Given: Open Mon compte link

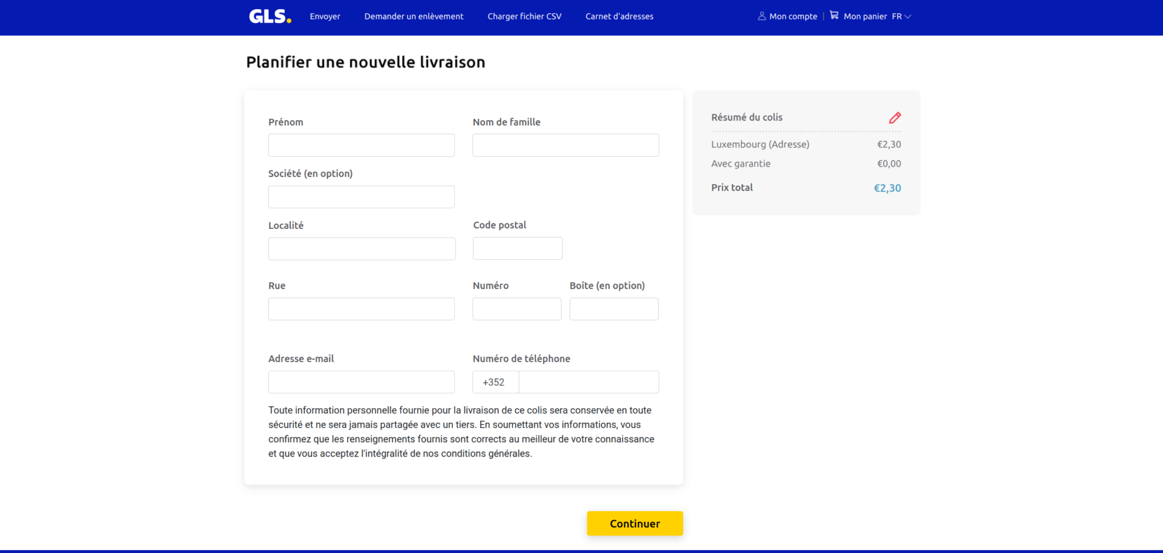Looking at the screenshot, I should [793, 16].
